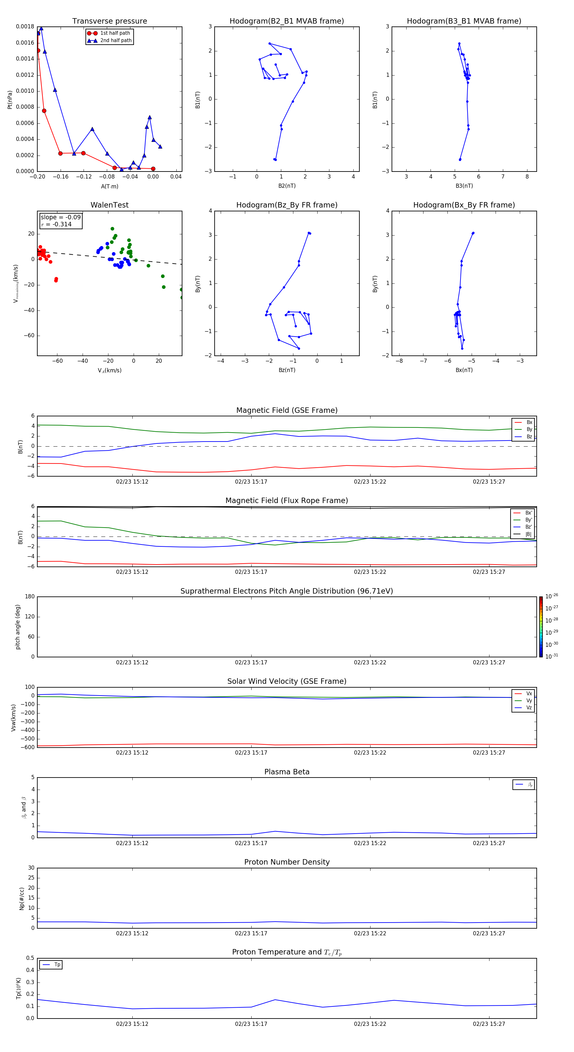Click the "B2(nT)" x-axis label
This screenshot has height=1052, width=574.
[287, 186]
